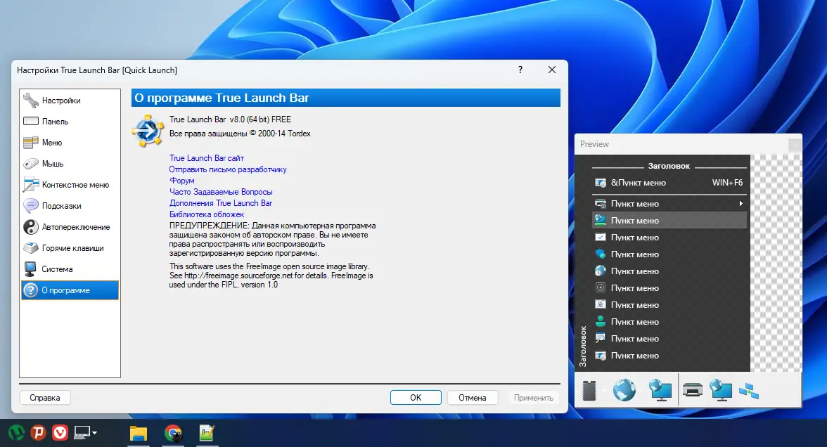Screen dimensions: 827x447
Task: Select the Панель settings page
Action: [x=70, y=121]
